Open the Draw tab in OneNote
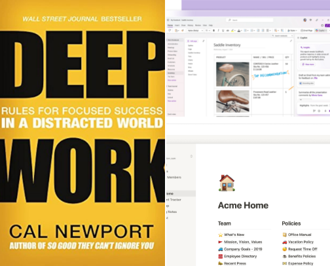330x266 pixels. 183,26
